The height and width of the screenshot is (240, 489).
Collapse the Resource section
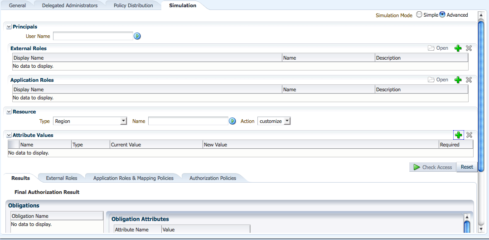coord(9,112)
